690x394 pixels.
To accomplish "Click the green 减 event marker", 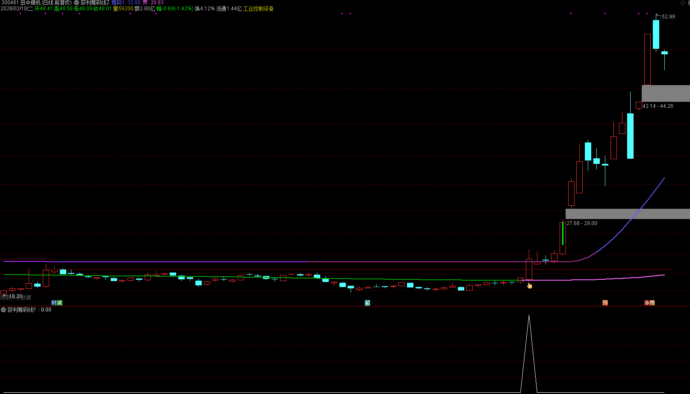I will click(59, 303).
